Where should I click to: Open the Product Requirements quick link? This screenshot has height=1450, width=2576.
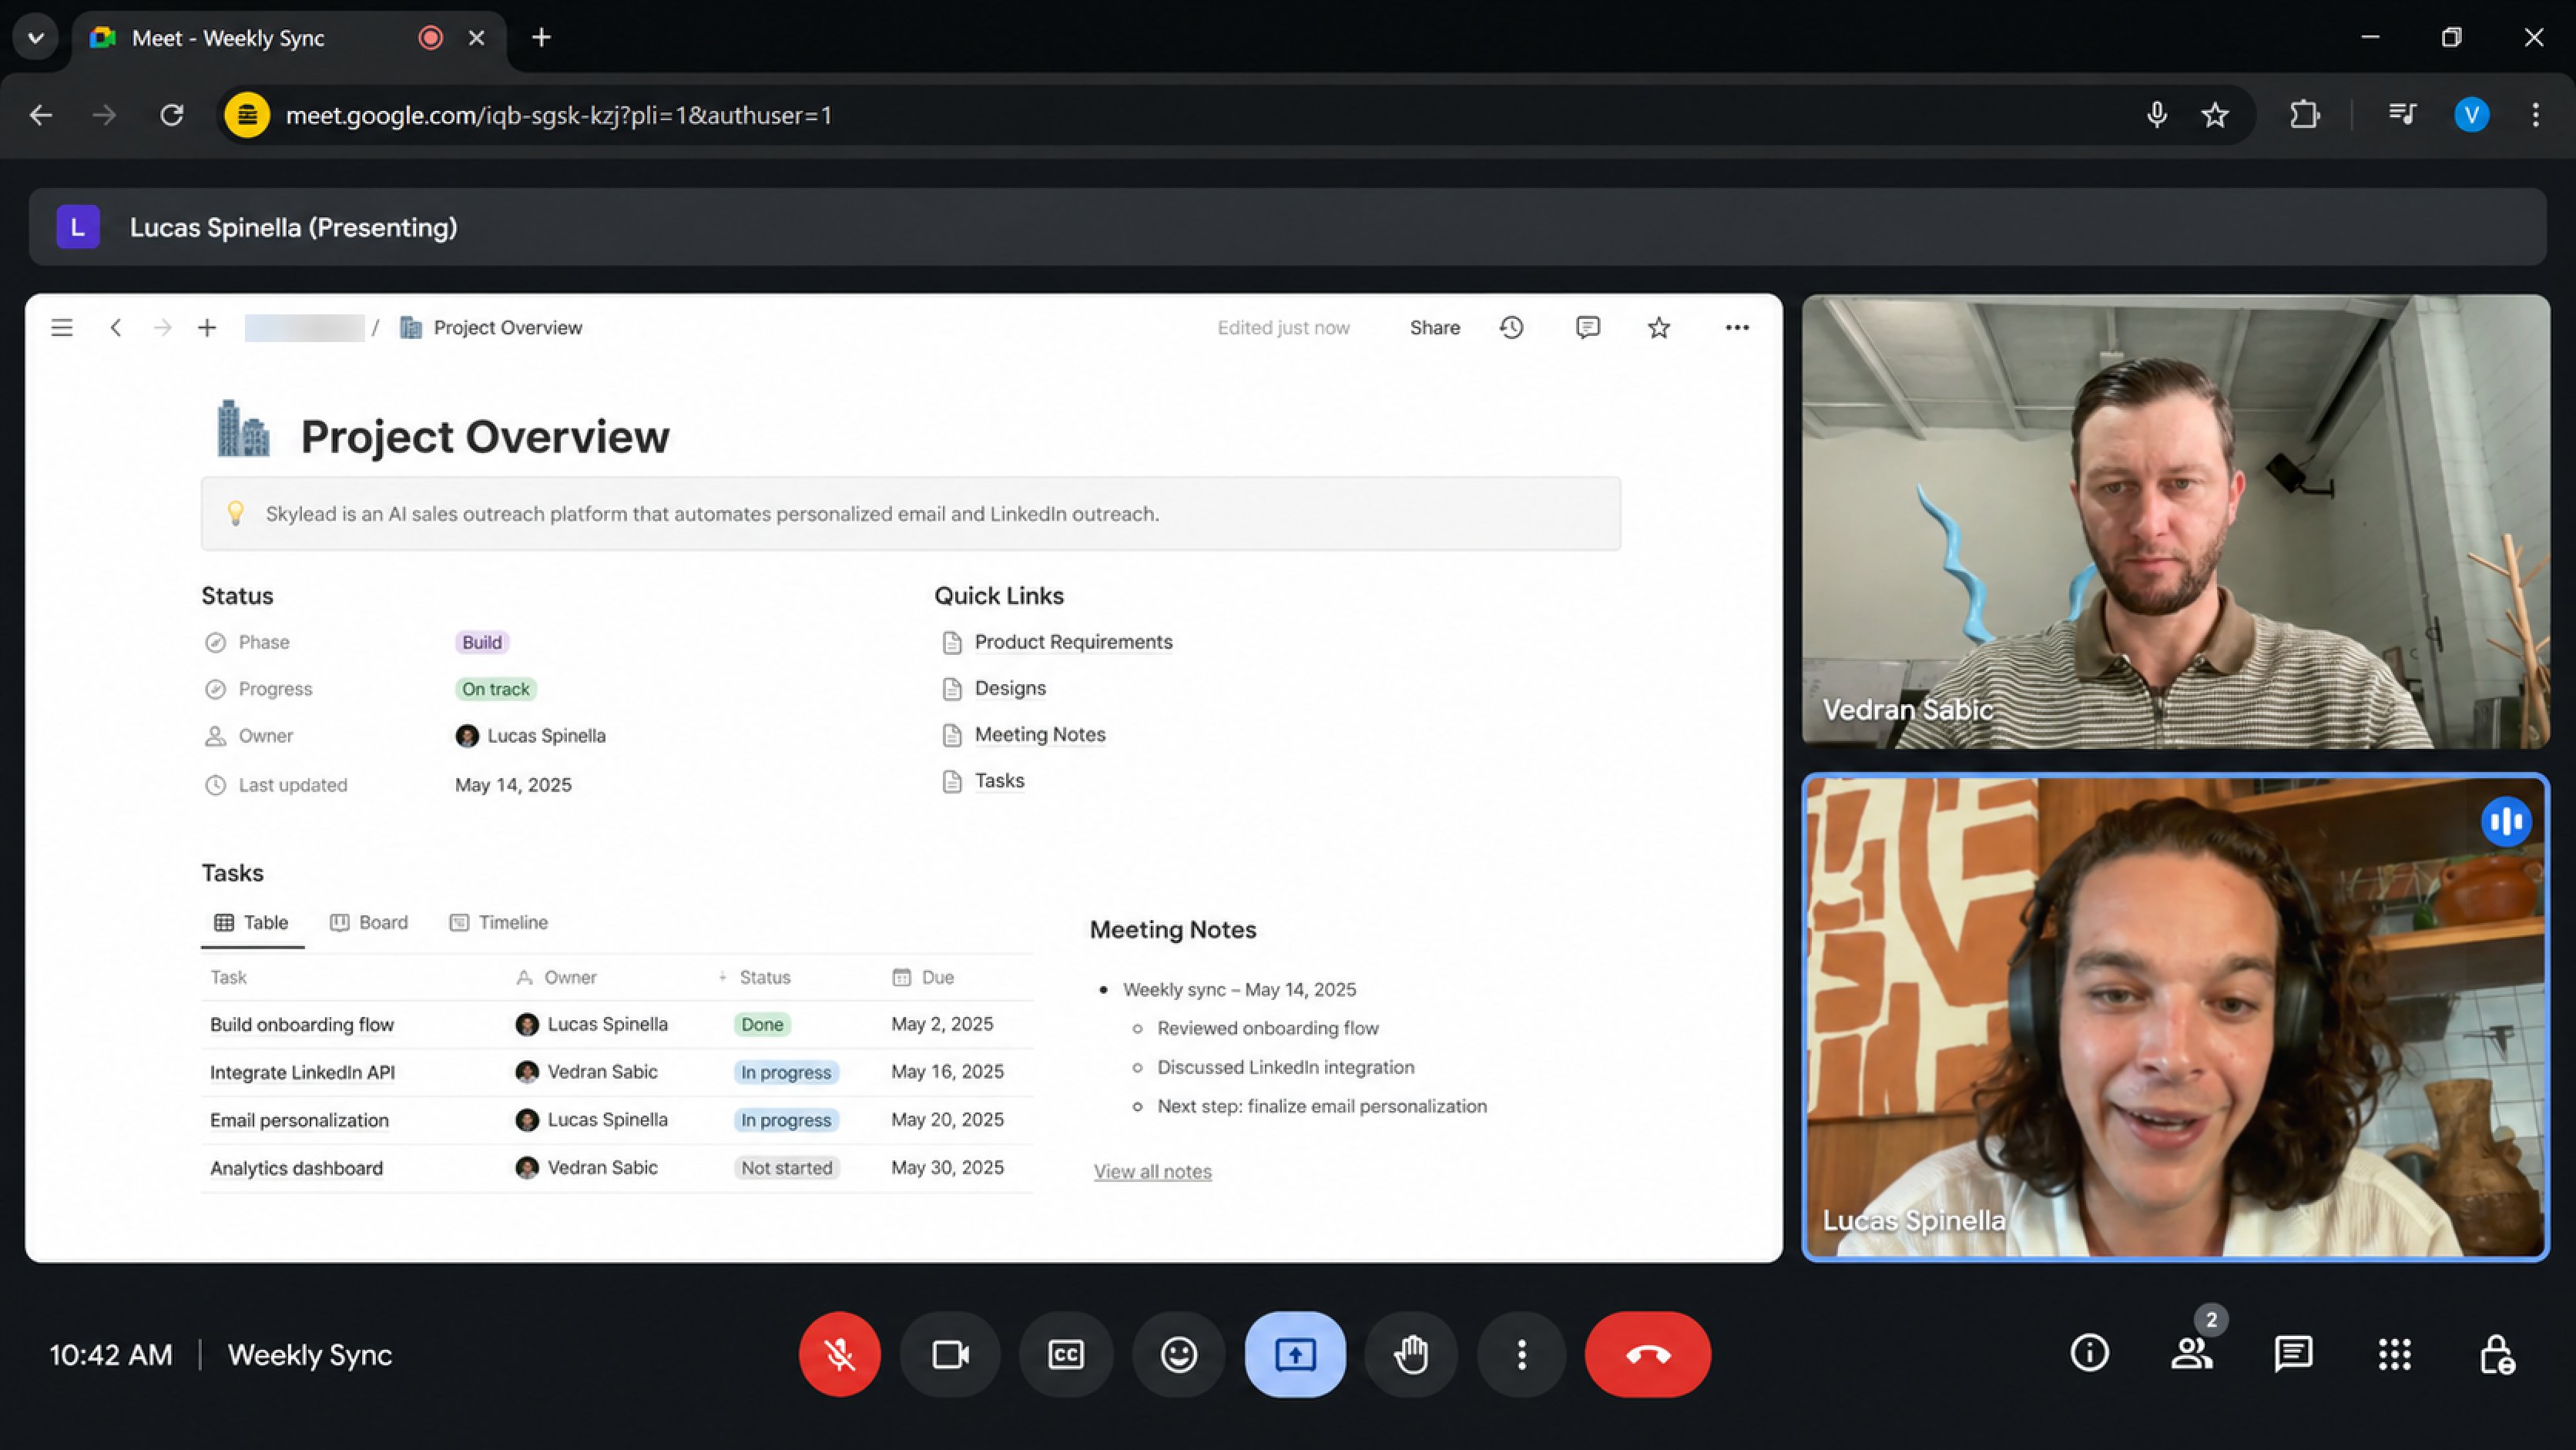[x=1073, y=642]
